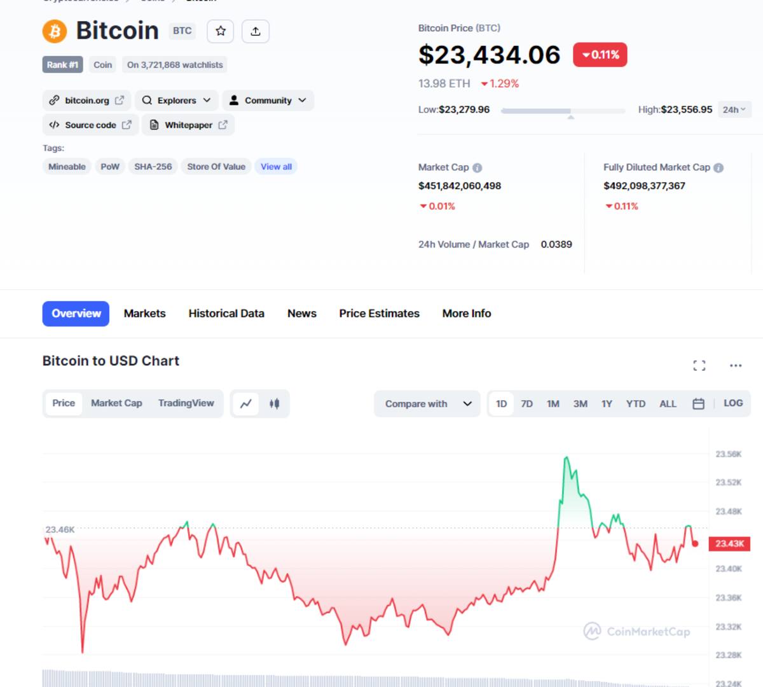
Task: Show info for Fully Diluted Market Cap
Action: (718, 168)
